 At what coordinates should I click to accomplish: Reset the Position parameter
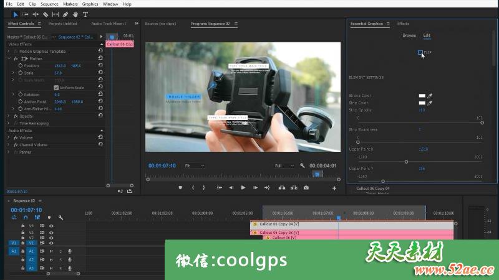(100, 65)
